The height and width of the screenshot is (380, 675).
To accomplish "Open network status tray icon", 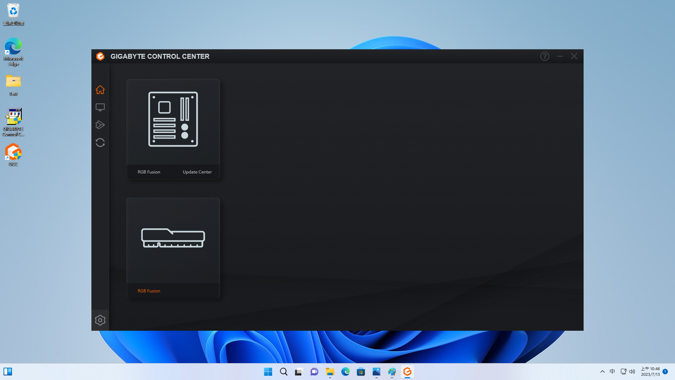I will coord(623,372).
